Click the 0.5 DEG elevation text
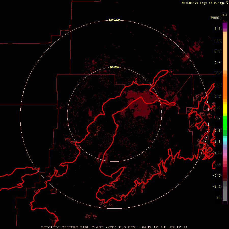Screen dimensions: 229x229 tap(127, 227)
